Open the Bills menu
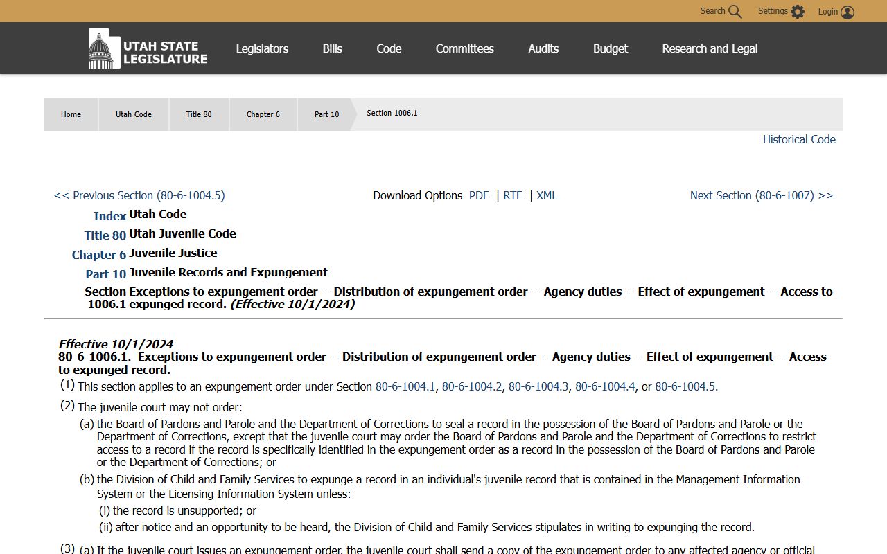 333,48
